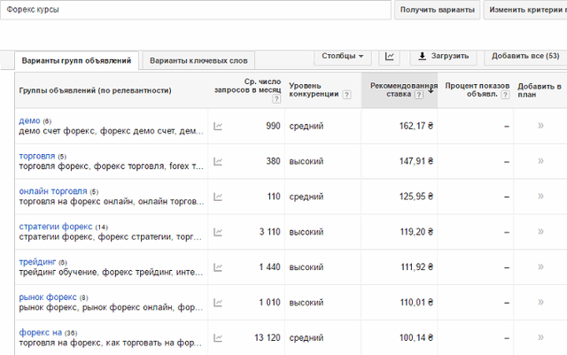
Task: Click the Получить варианты button
Action: point(437,10)
